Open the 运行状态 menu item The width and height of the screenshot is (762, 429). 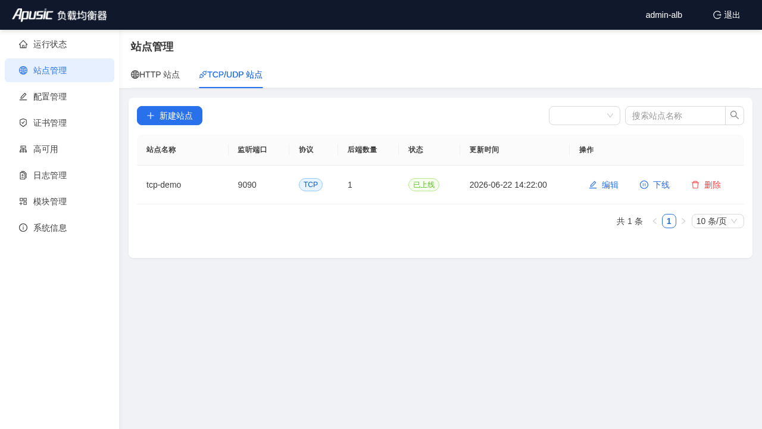(60, 44)
